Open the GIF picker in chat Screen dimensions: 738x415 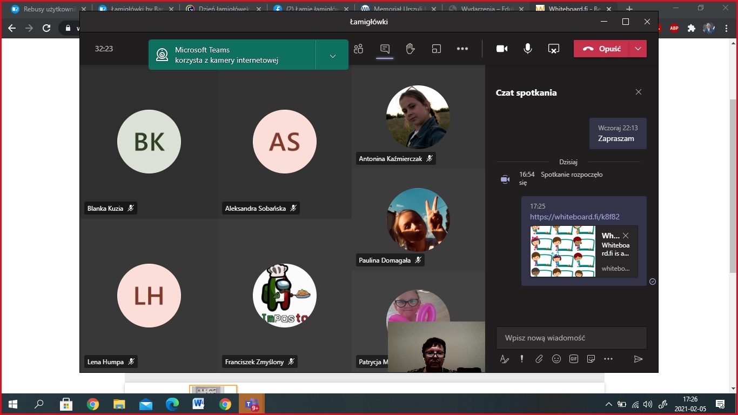tap(574, 359)
